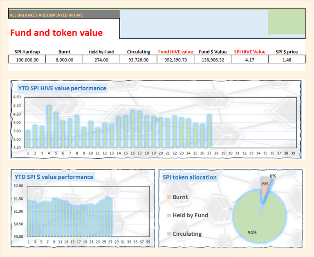Click the $0.00 y-axis label
314x257 pixels.
click(18, 237)
